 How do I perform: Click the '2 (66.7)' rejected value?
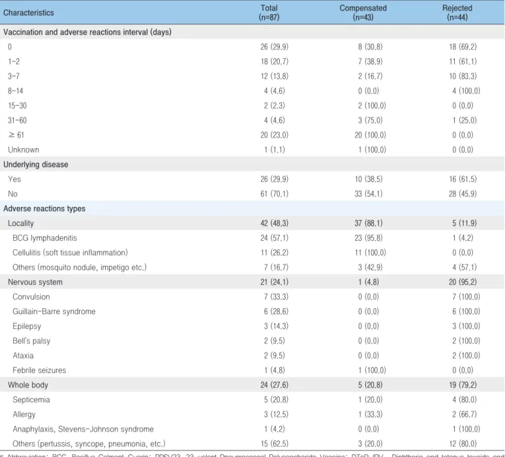(465, 415)
